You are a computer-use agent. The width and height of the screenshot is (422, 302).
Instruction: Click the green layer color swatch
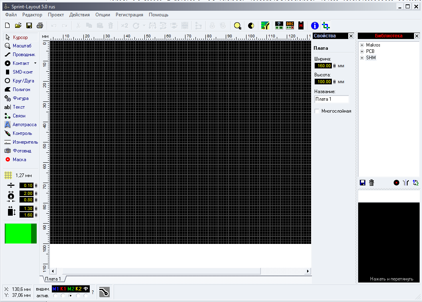18,234
